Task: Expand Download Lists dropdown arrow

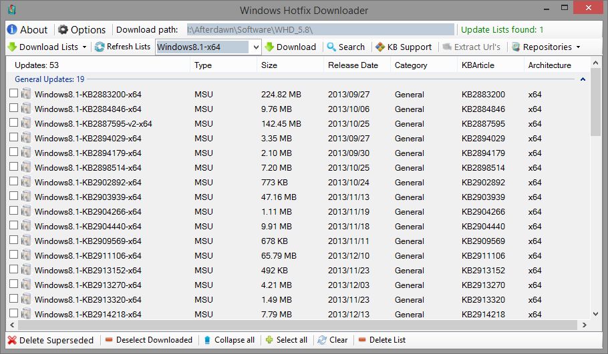Action: click(x=84, y=47)
